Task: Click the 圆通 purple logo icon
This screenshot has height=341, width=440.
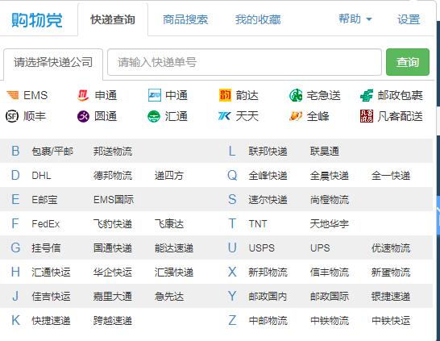Action: pyautogui.click(x=83, y=116)
